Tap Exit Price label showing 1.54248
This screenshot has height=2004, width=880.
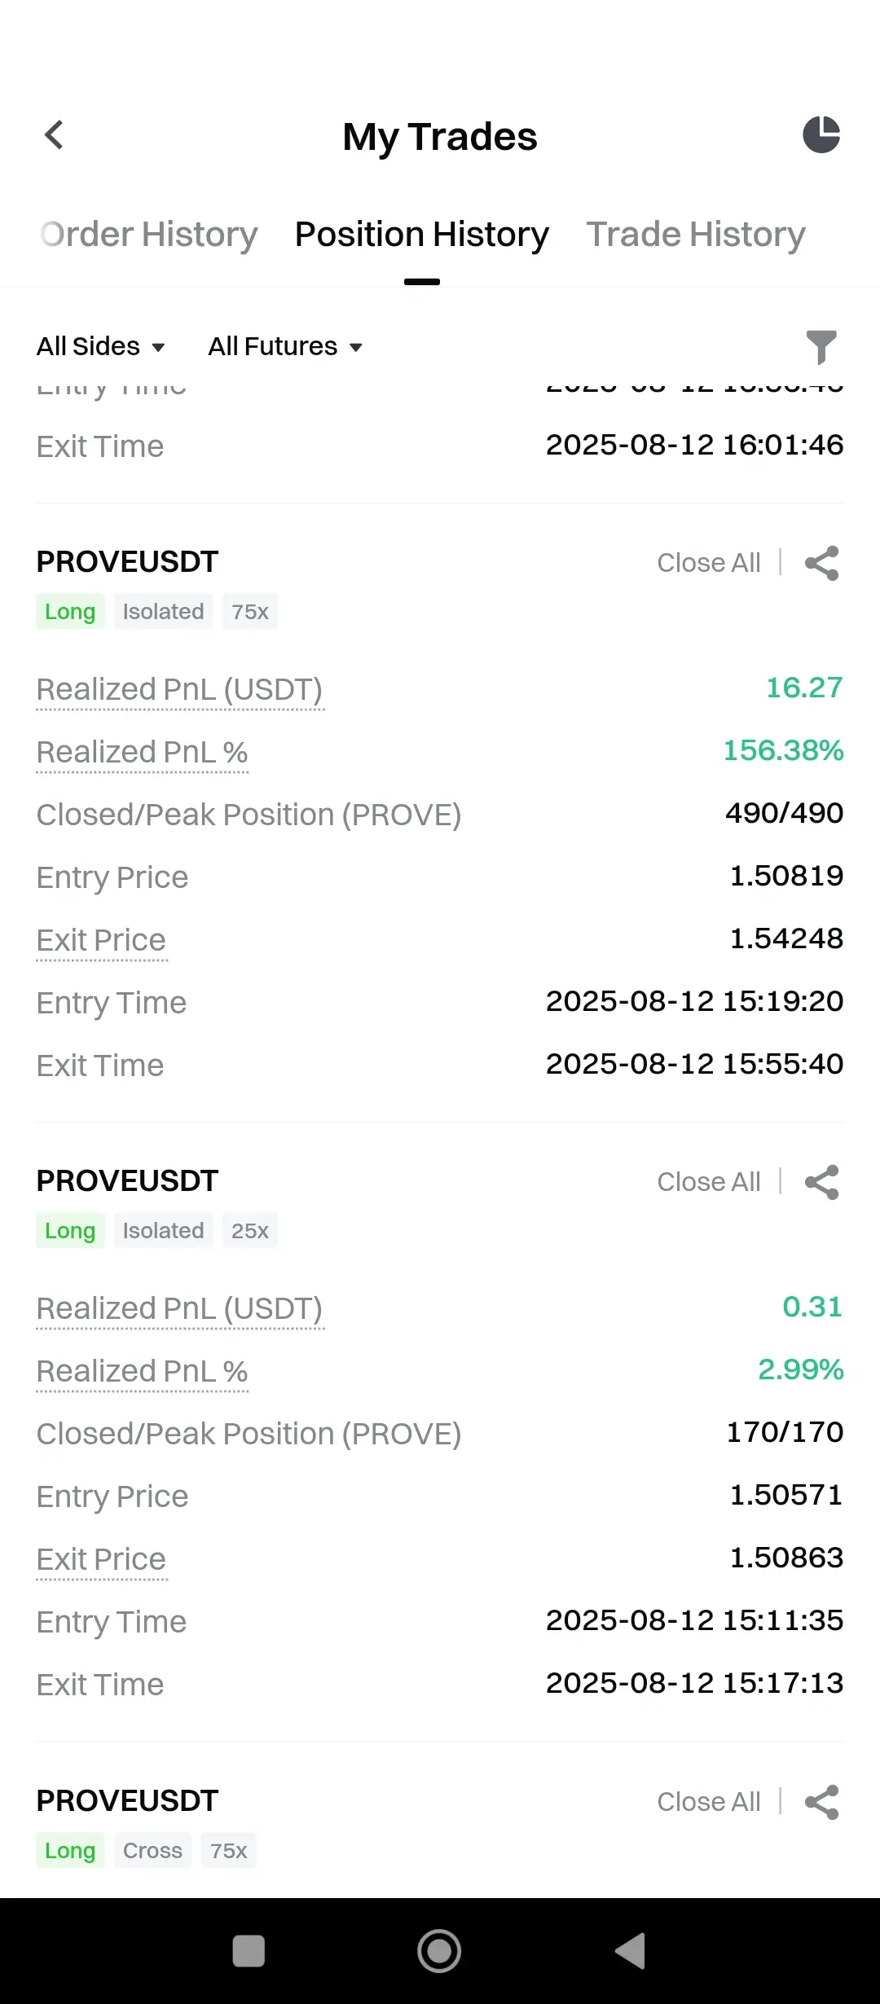point(102,941)
